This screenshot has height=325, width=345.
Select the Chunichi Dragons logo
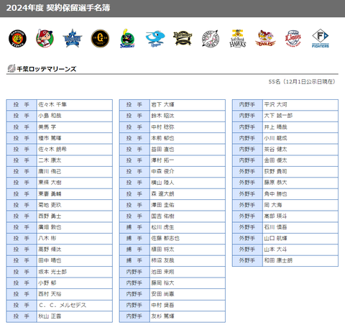tap(155, 38)
